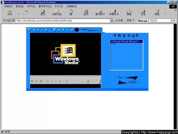Click the media player preview list icon
Screen dimensions: 178x134
66,81
